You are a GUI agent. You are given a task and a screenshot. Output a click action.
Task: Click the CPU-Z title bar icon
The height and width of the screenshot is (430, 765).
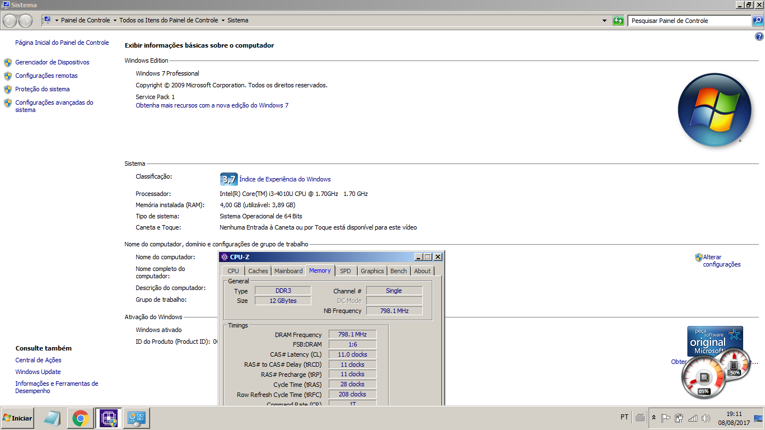(225, 257)
